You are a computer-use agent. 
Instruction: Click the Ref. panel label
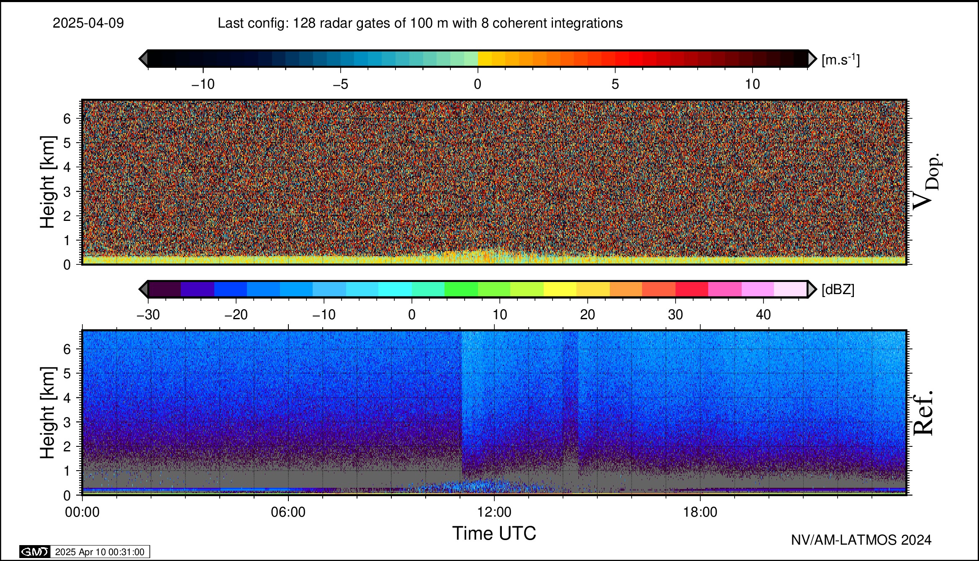923,413
